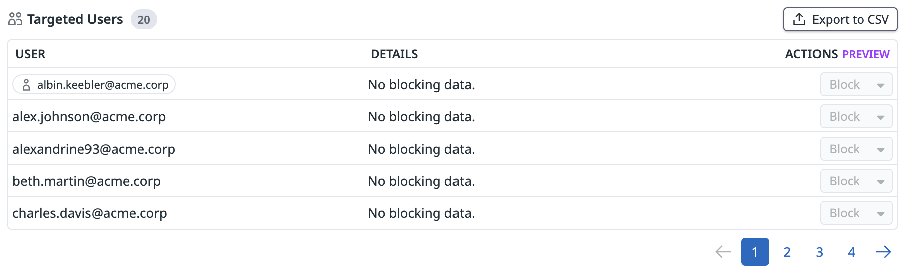Open Block dropdown for charles.davis@acme.corp
907x273 pixels.
(x=856, y=213)
